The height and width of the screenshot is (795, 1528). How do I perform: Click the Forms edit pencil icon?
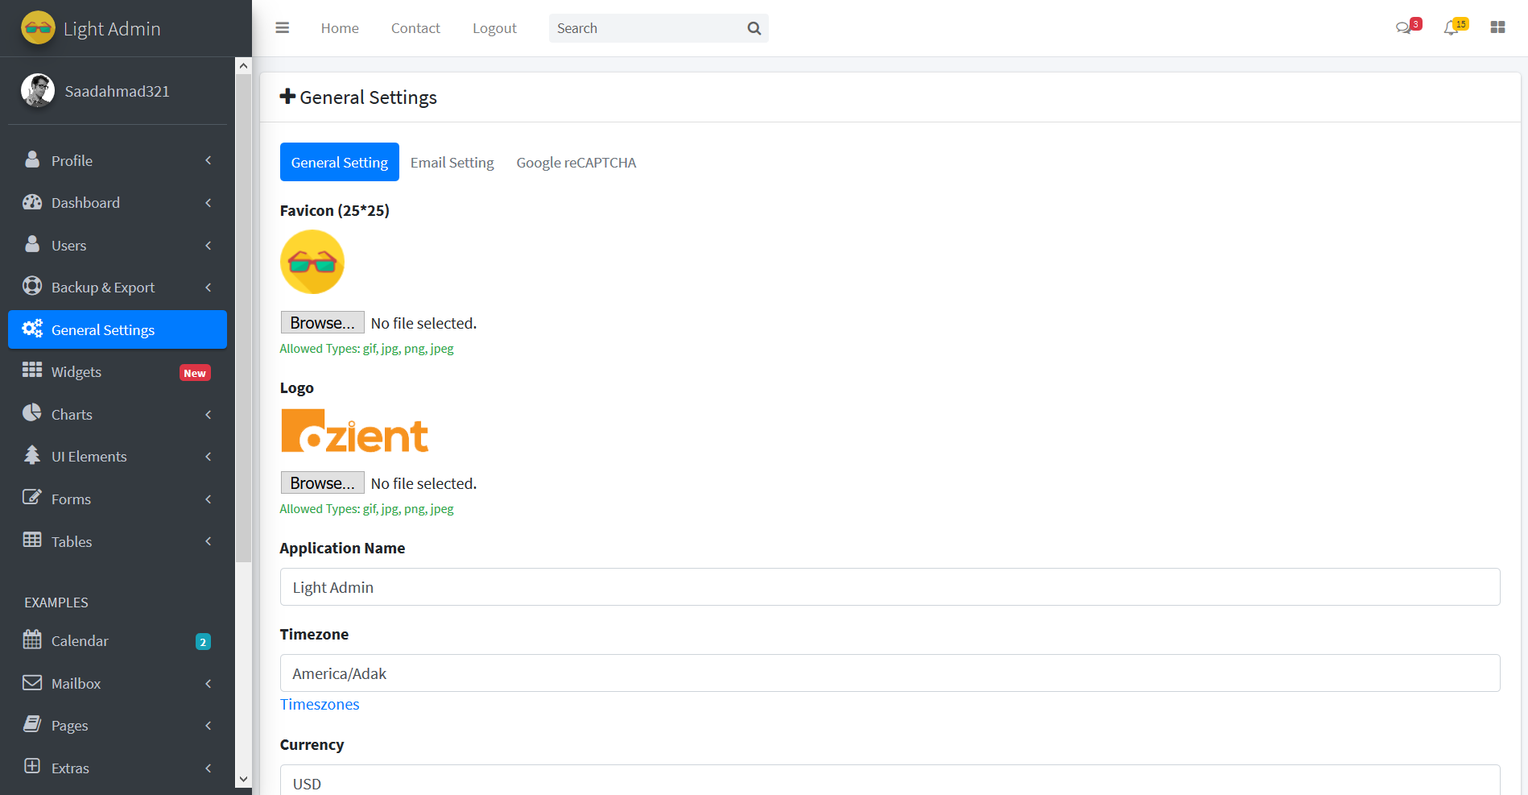[x=32, y=497]
